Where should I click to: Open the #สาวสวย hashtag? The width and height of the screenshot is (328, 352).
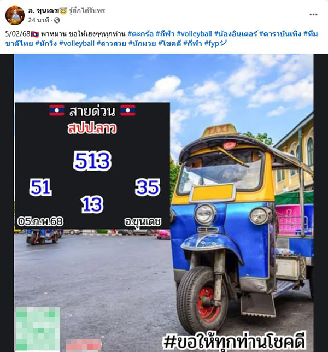(112, 43)
